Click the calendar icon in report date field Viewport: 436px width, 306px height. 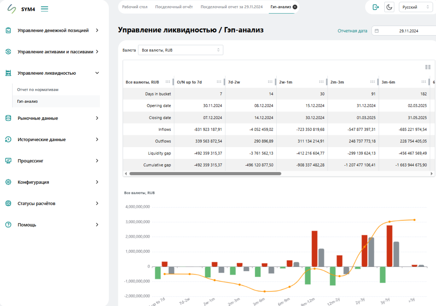(x=377, y=31)
